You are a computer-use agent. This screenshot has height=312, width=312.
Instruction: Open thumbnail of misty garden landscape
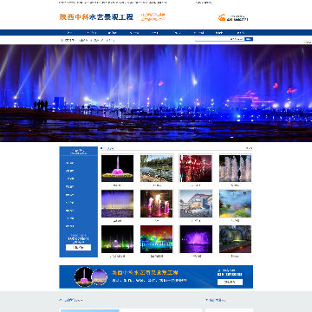(x=235, y=204)
